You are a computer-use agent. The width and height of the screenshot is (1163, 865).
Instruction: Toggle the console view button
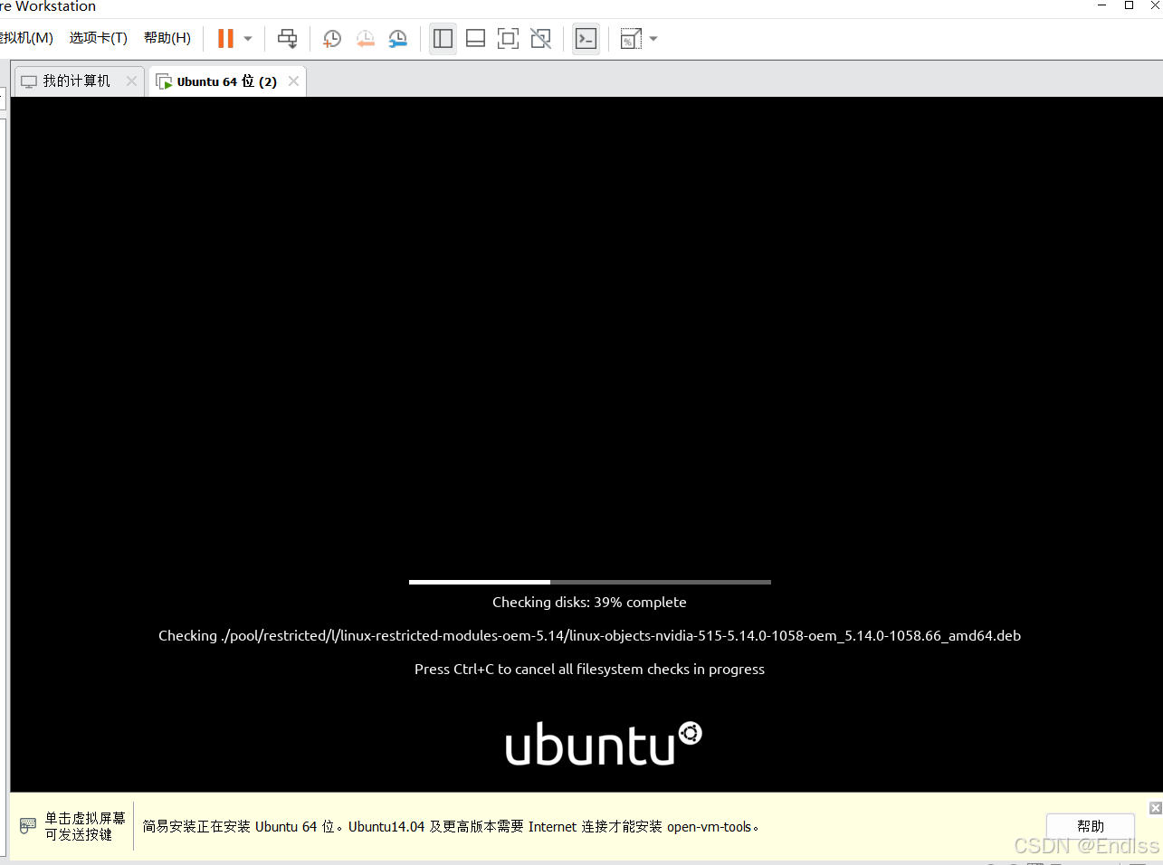point(586,39)
